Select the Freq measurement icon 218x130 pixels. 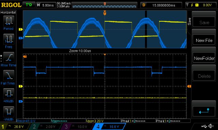point(9,39)
